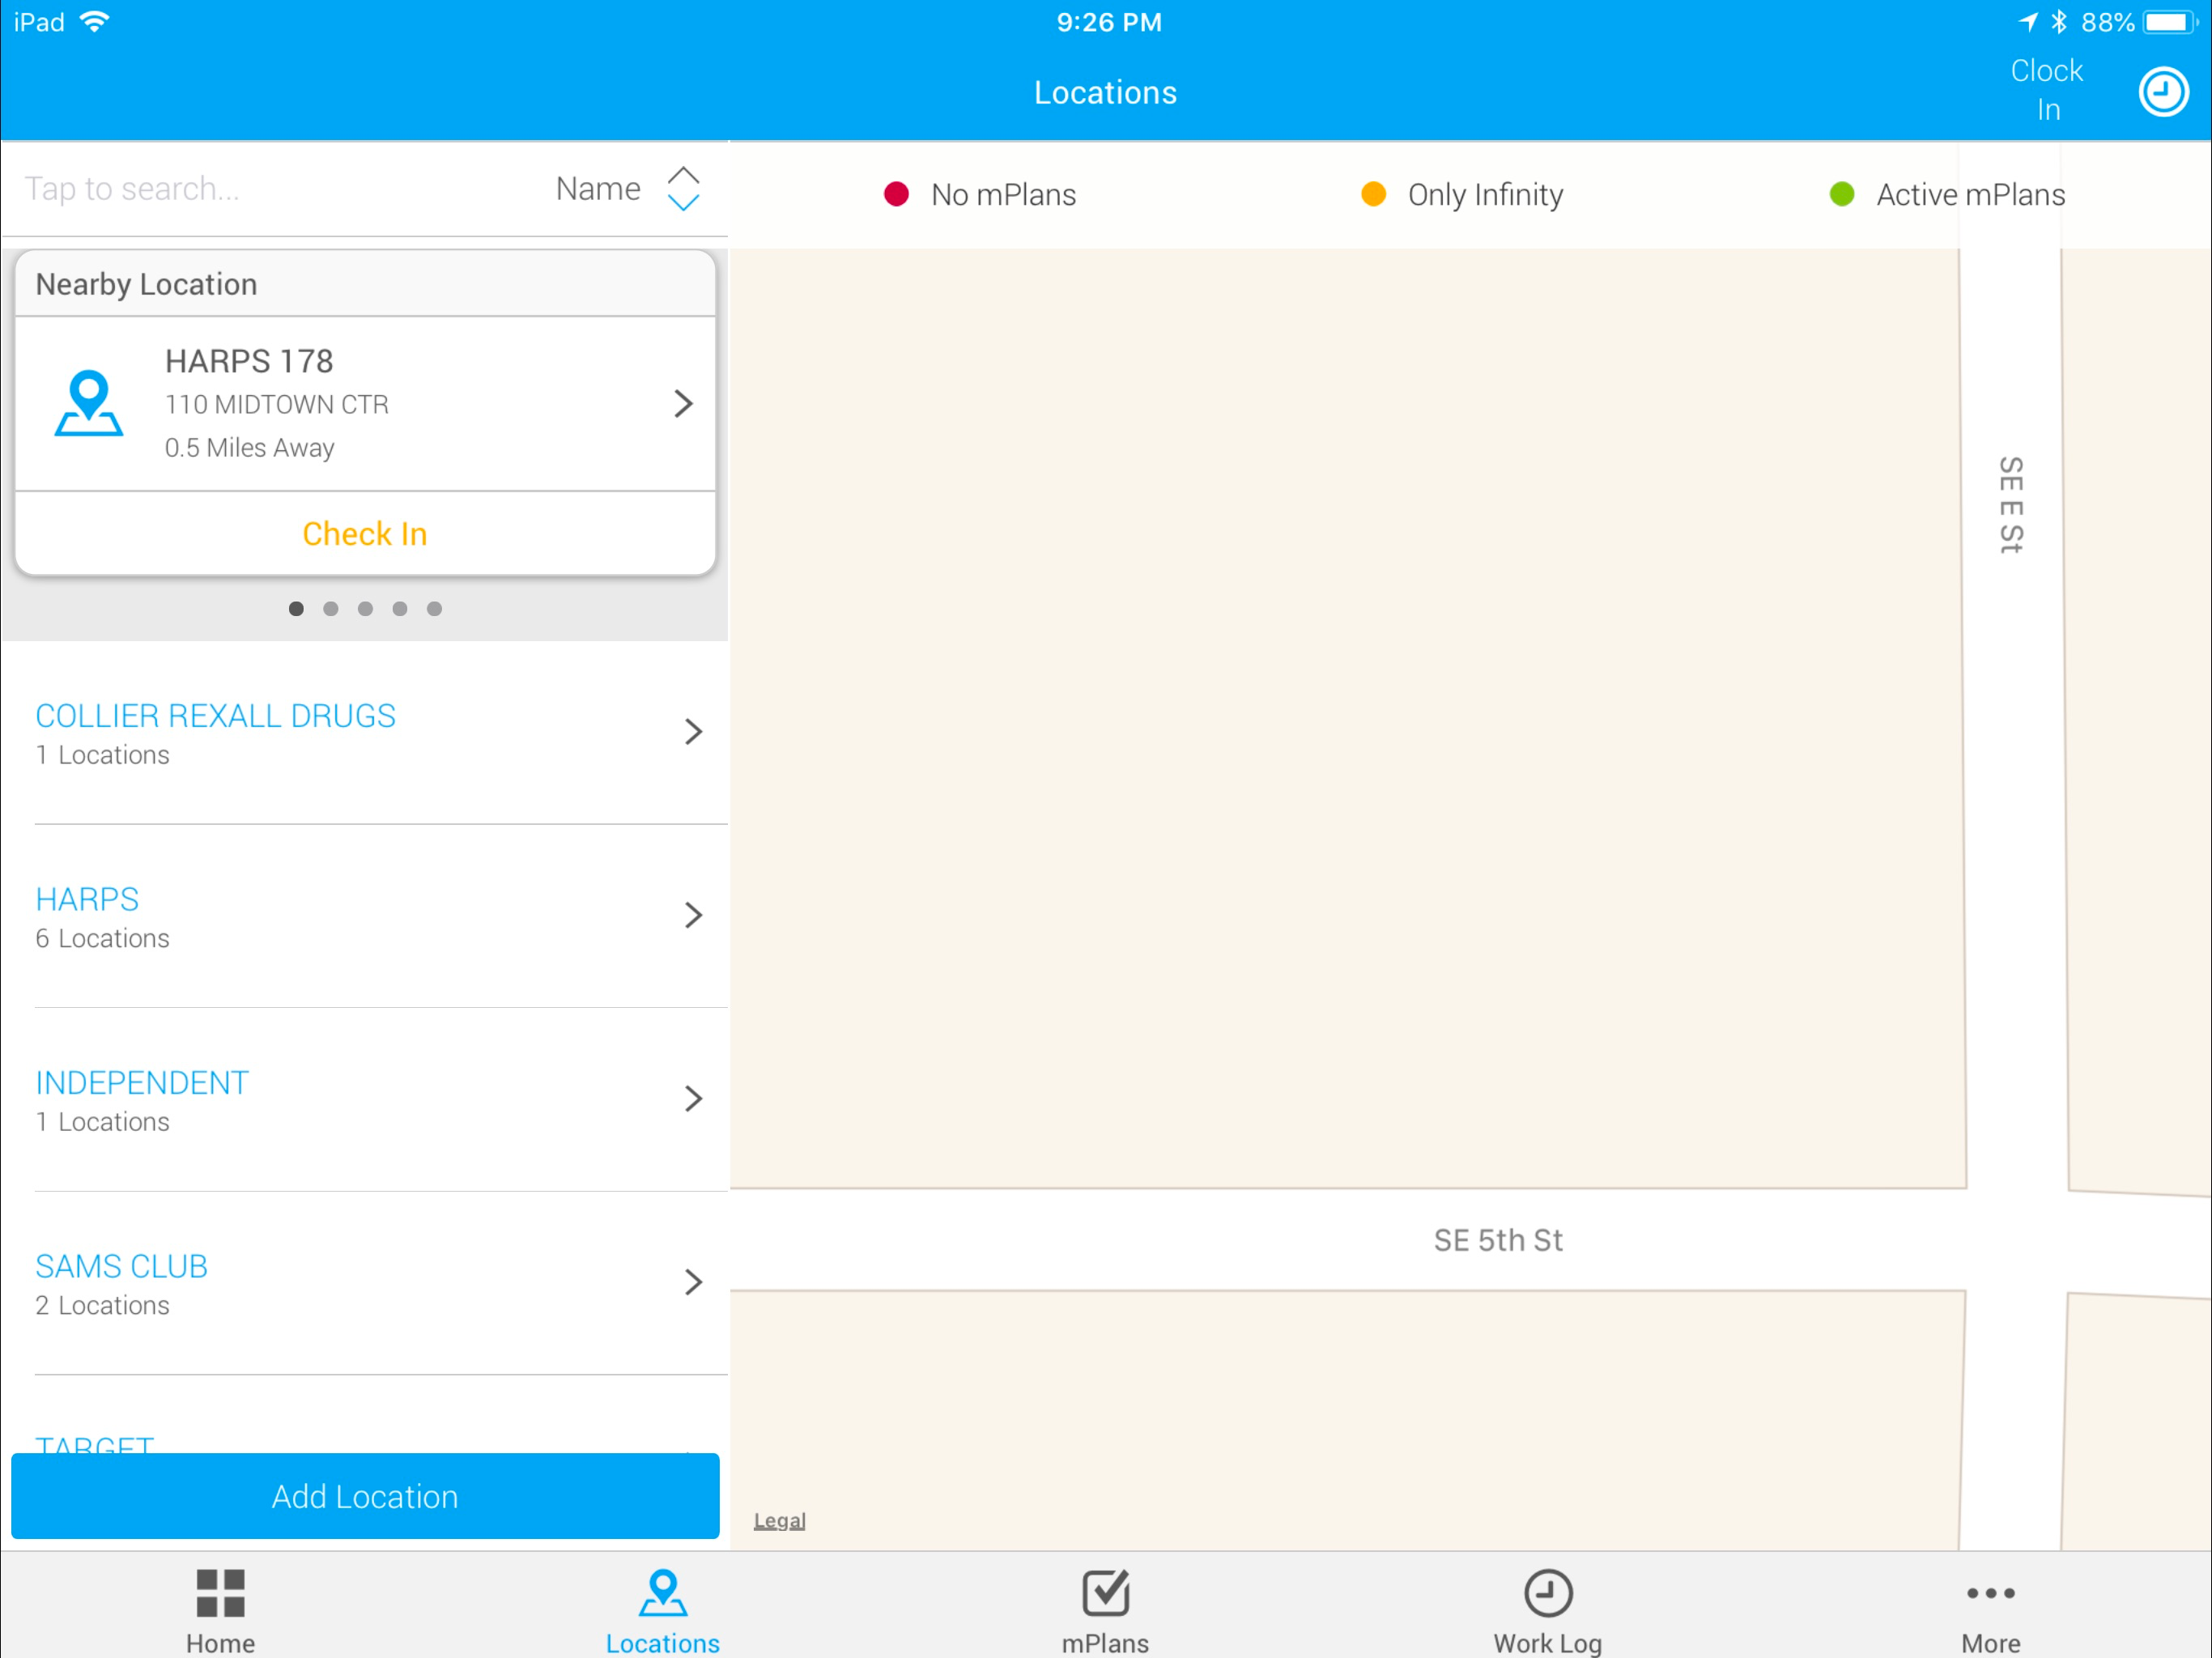
Task: Toggle the sort order arrows
Action: (x=683, y=189)
